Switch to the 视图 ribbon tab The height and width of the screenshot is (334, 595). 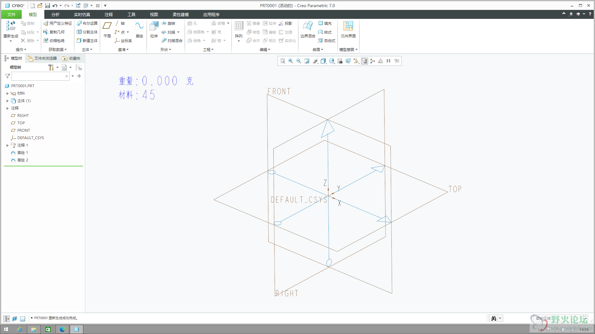(x=154, y=15)
